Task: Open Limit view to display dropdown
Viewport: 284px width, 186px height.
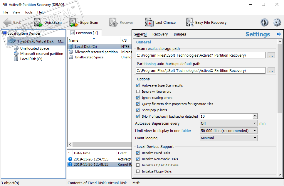Action: click(228, 131)
